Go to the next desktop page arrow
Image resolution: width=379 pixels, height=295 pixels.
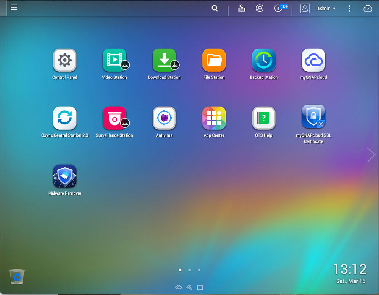[x=371, y=155]
